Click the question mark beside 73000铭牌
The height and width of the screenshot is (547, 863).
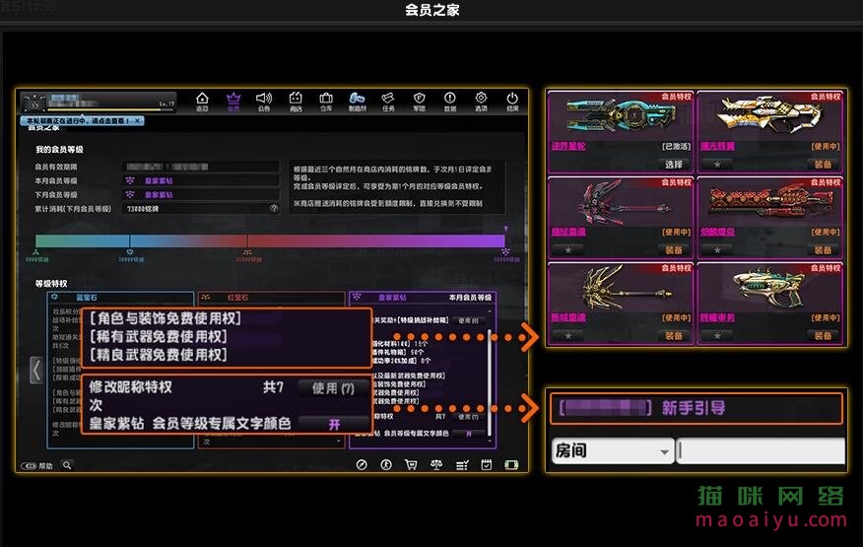pyautogui.click(x=274, y=208)
